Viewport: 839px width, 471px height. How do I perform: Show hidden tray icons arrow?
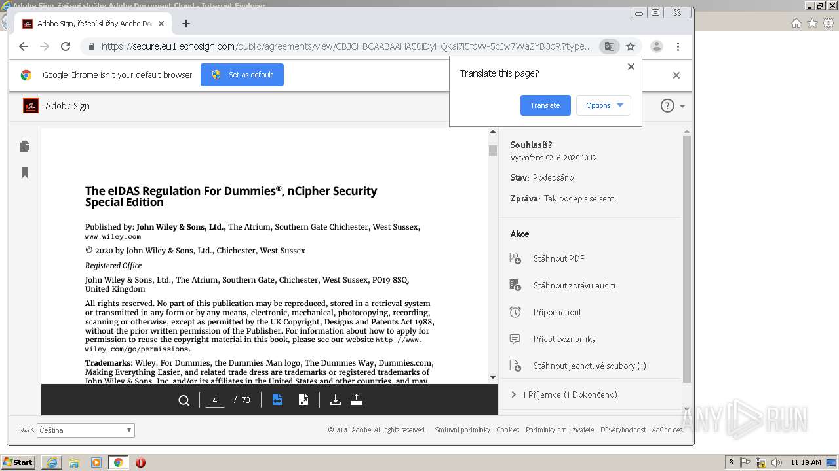point(731,462)
